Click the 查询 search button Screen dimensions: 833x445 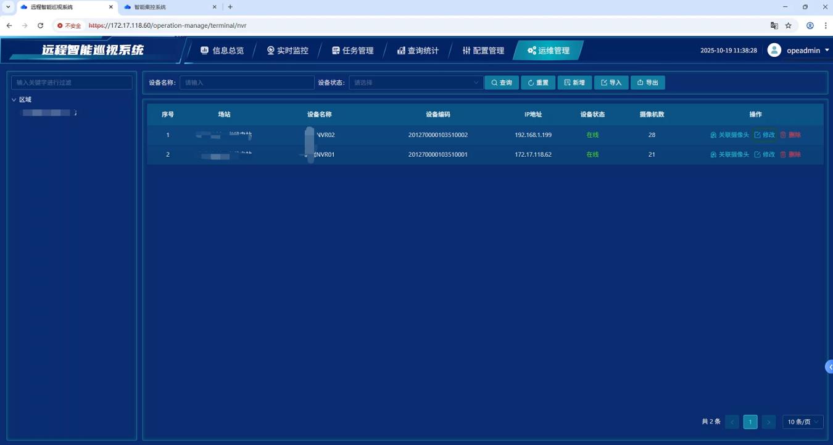click(x=501, y=83)
